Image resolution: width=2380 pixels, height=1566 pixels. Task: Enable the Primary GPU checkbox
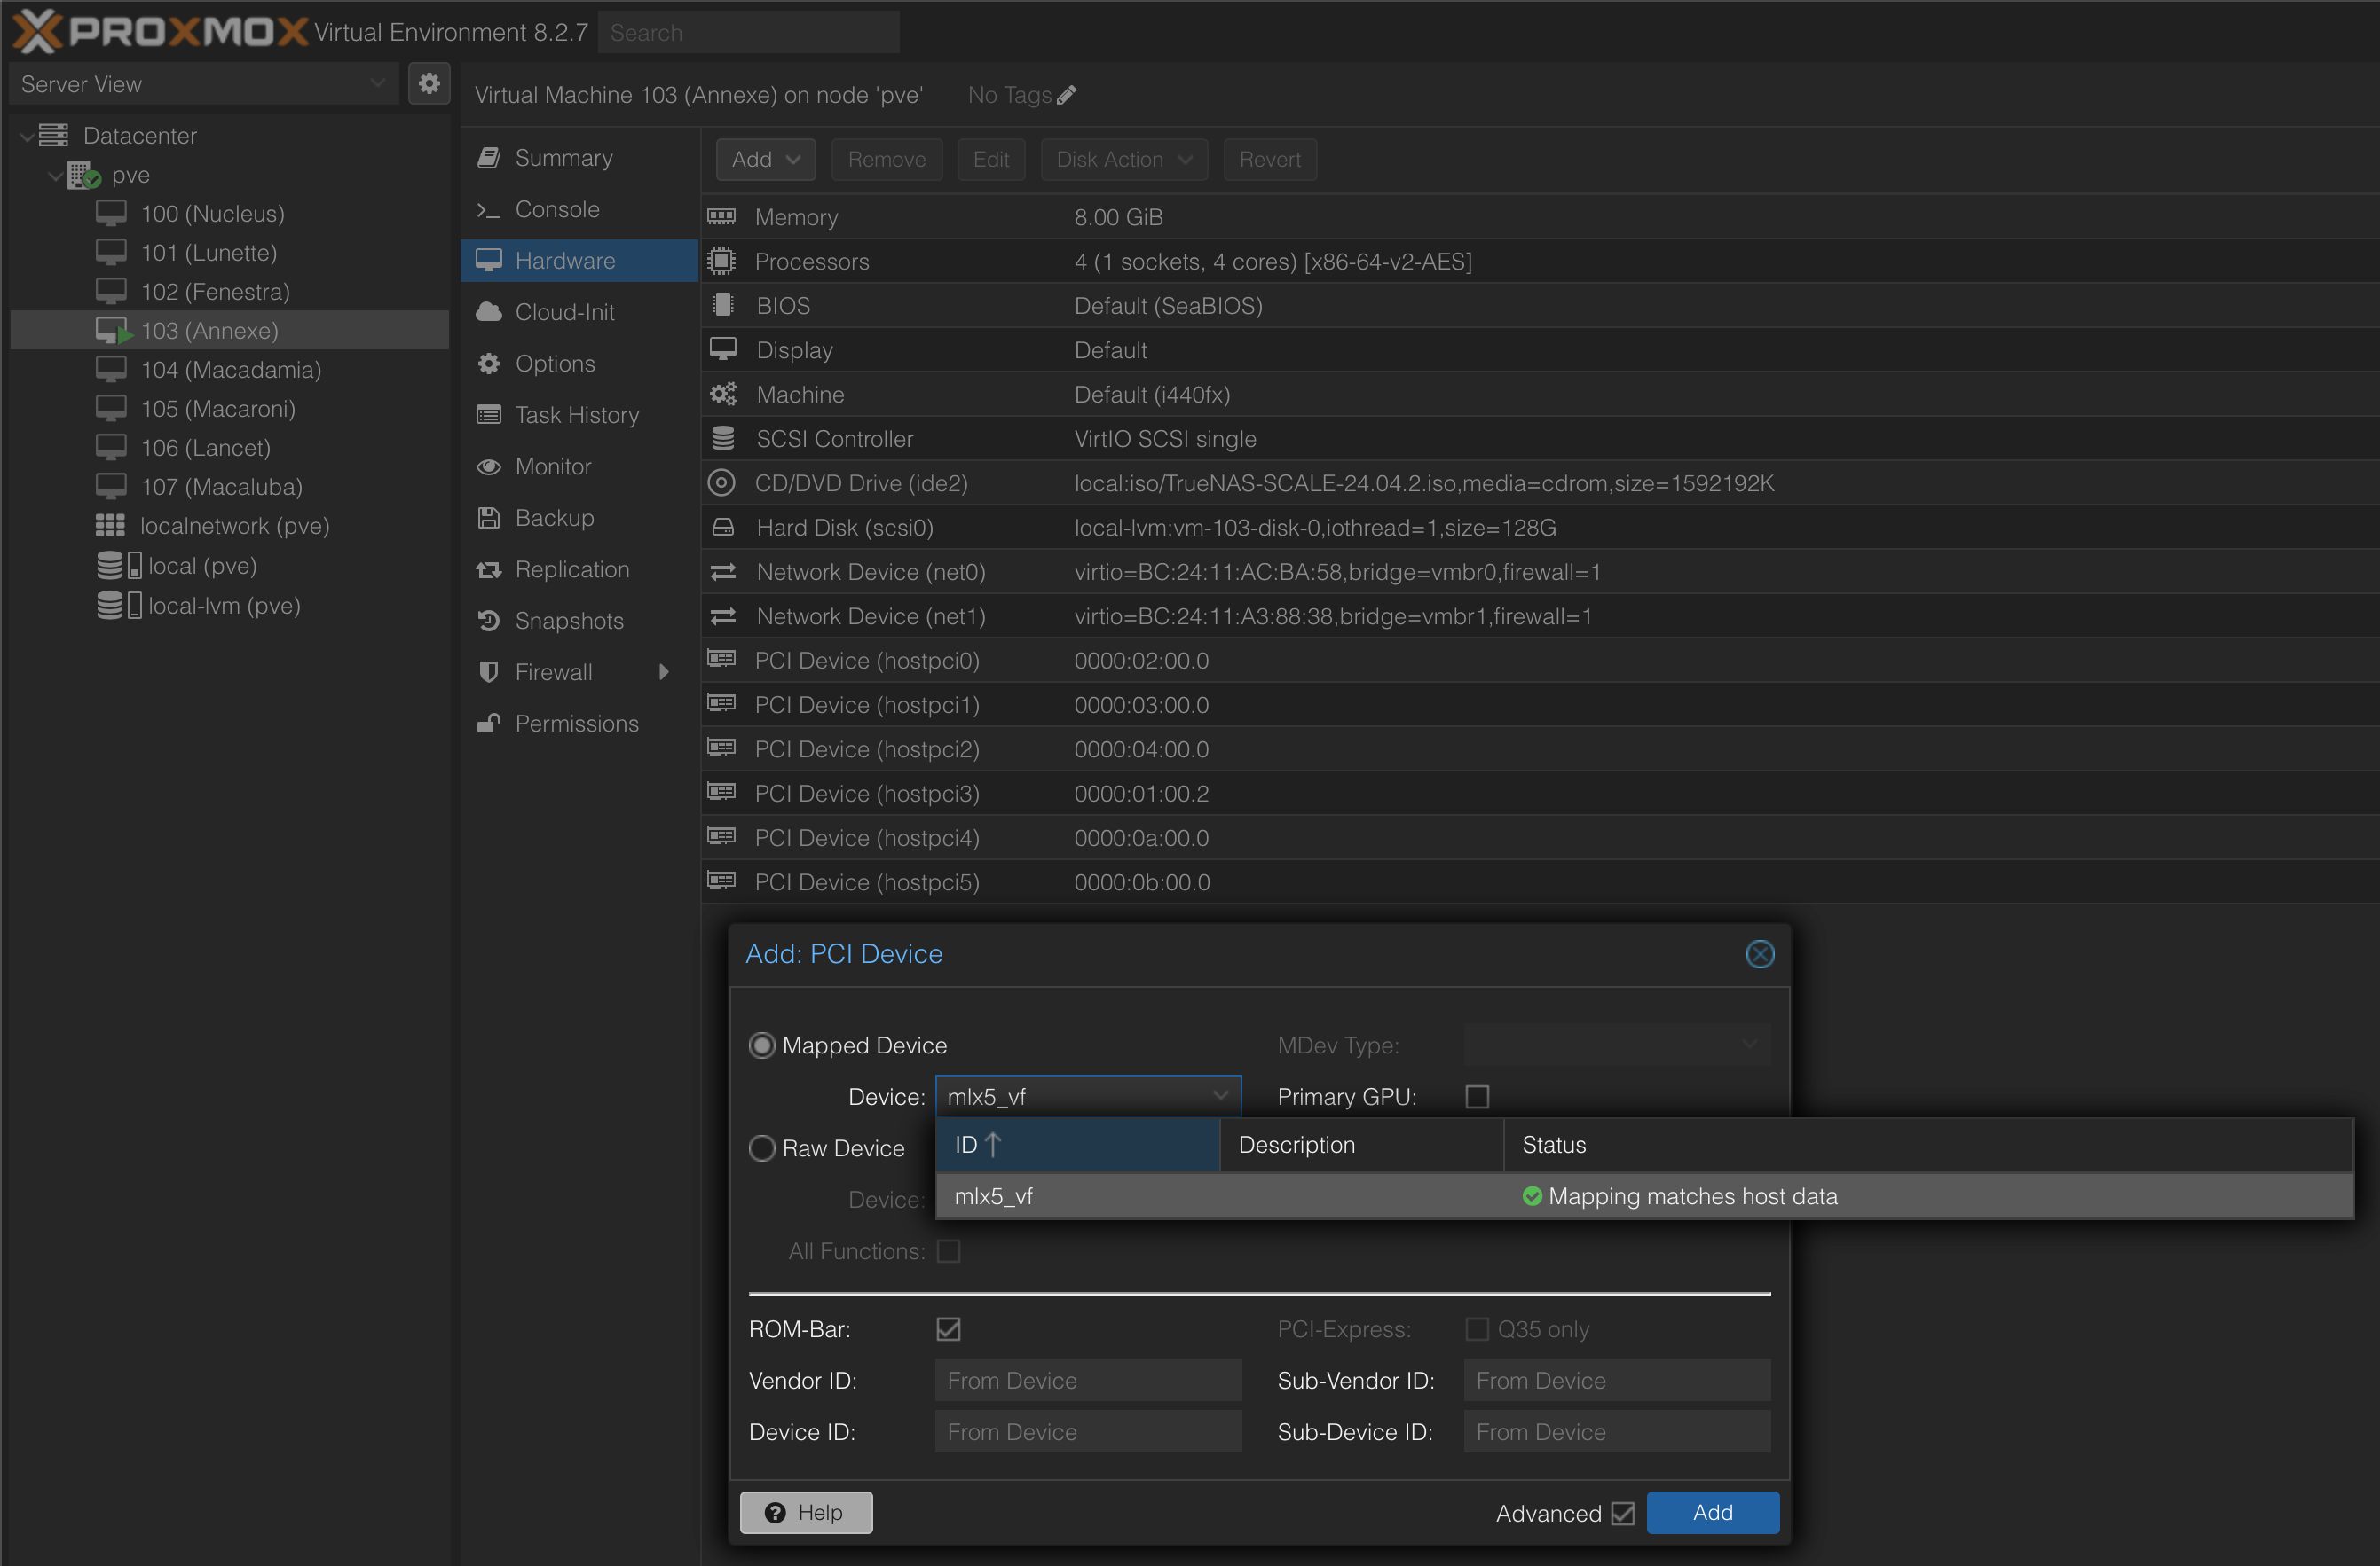(x=1477, y=1096)
